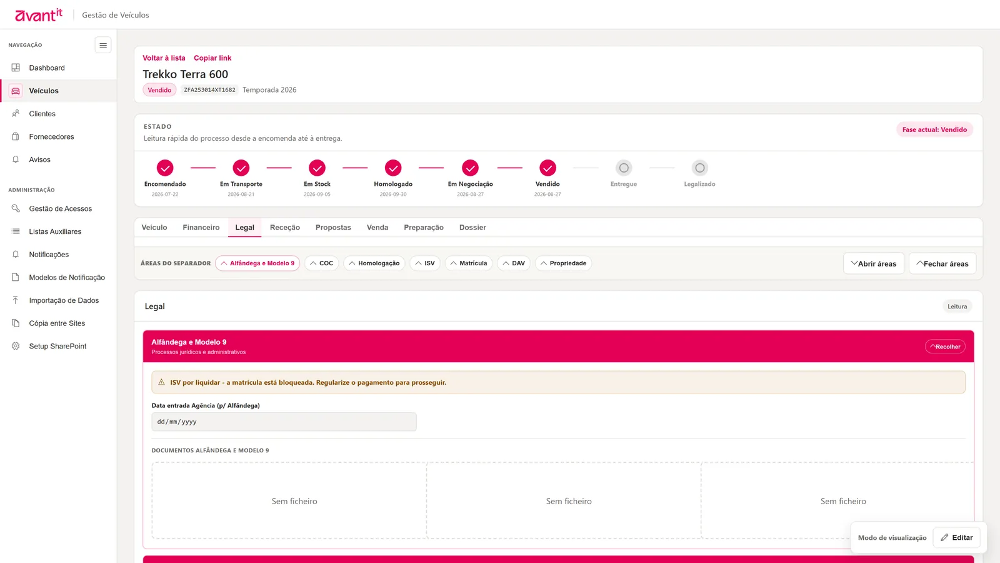The image size is (1000, 563).
Task: Click the Vendido stage checkmark
Action: click(x=547, y=168)
